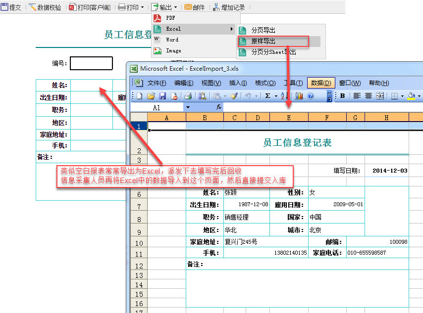Click the Center align icon
The width and height of the screenshot is (423, 313).
(368, 96)
